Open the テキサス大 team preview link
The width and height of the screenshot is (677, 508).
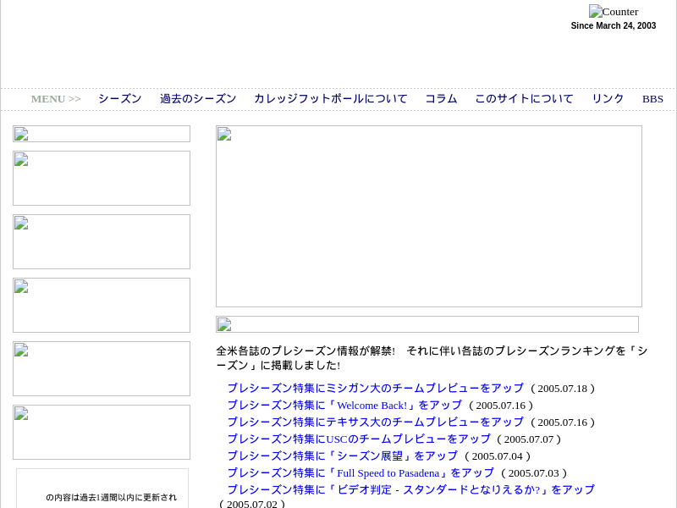[x=375, y=422]
